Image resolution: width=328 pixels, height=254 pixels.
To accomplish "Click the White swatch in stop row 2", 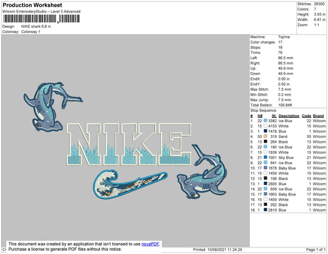I will pos(266,126).
